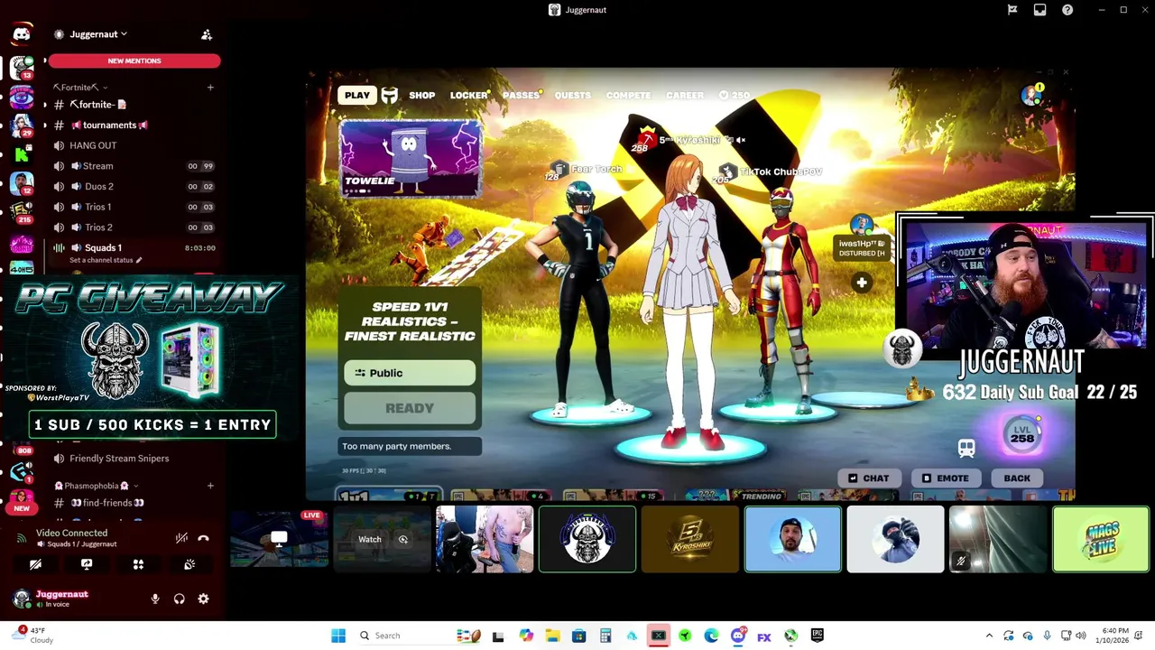Image resolution: width=1155 pixels, height=650 pixels.
Task: Click the EMOTE button in lobby
Action: click(x=946, y=478)
